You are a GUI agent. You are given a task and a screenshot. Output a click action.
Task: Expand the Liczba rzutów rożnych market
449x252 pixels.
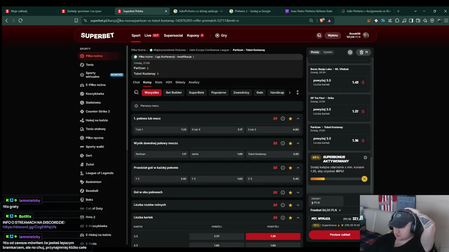pyautogui.click(x=298, y=205)
